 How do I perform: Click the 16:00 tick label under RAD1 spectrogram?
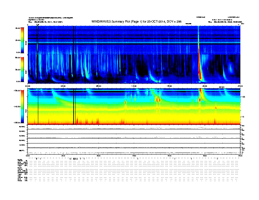point(169,86)
